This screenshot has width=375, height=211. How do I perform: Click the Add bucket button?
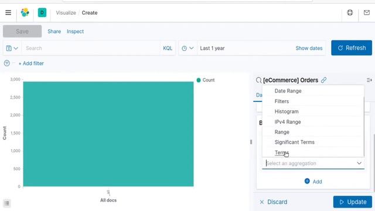pos(313,181)
